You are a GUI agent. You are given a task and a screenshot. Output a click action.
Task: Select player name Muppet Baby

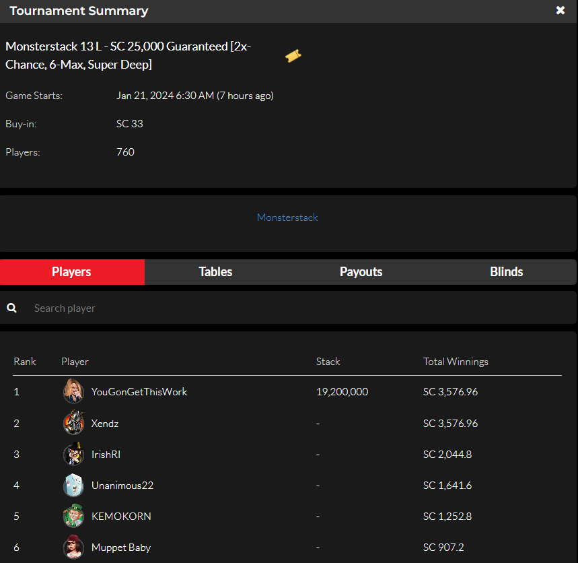(x=121, y=548)
